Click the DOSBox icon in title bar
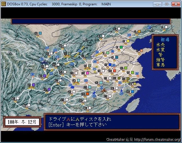Screen dimensions: 182x143 click(4, 4)
